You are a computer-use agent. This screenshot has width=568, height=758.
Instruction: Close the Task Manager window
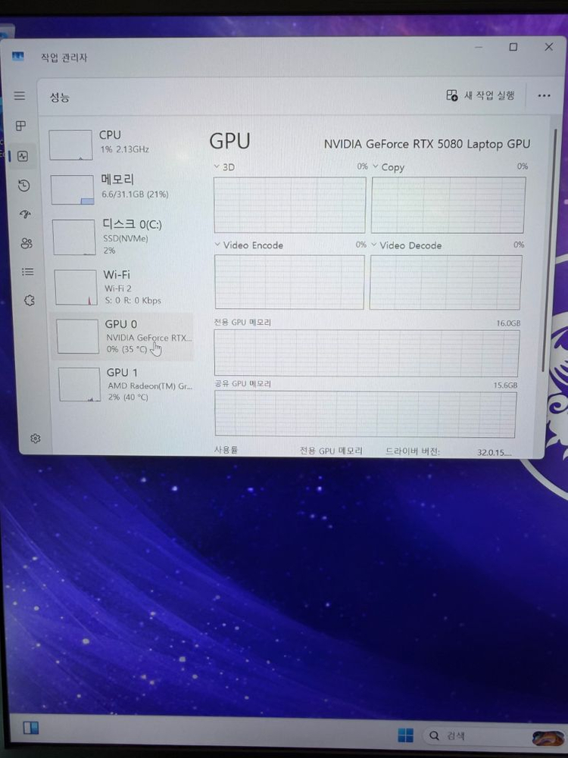[x=548, y=46]
